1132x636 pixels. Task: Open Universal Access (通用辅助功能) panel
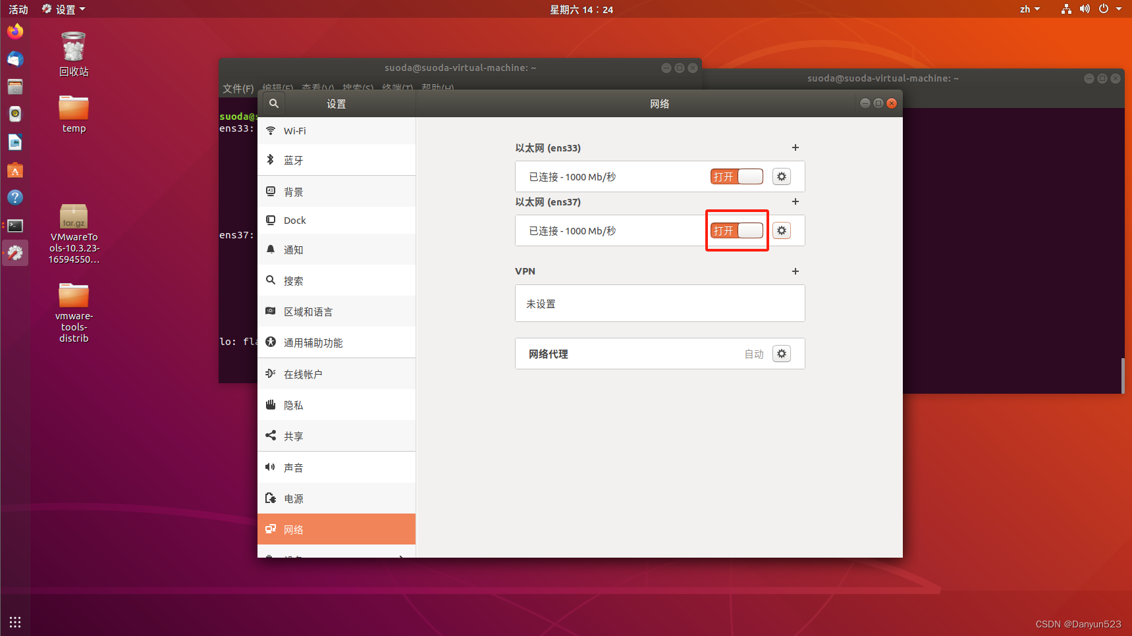[x=337, y=342]
